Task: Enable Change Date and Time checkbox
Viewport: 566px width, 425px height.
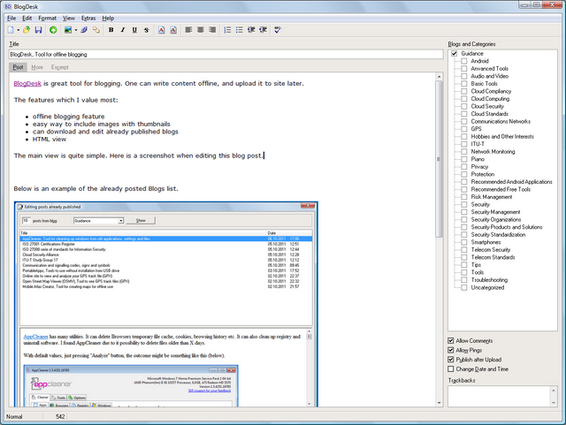Action: point(450,369)
